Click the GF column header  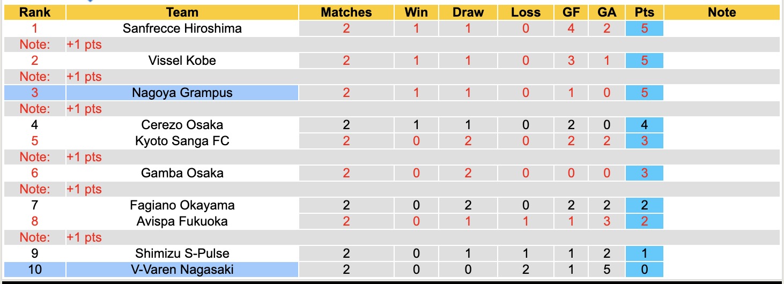[571, 12]
